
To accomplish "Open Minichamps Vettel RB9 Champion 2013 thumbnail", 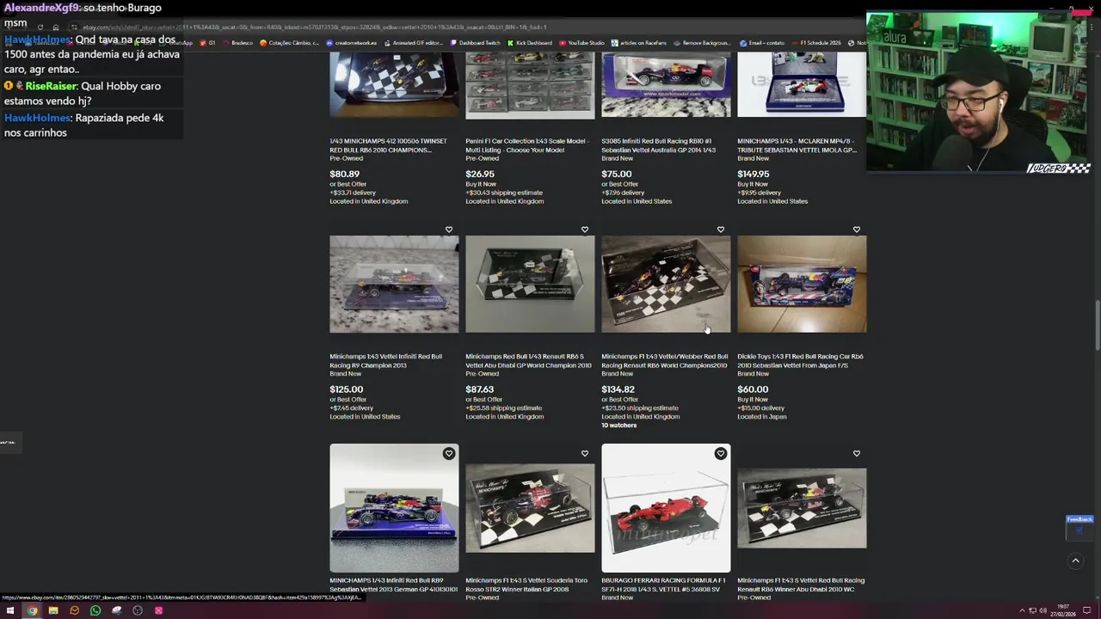I will (x=394, y=284).
